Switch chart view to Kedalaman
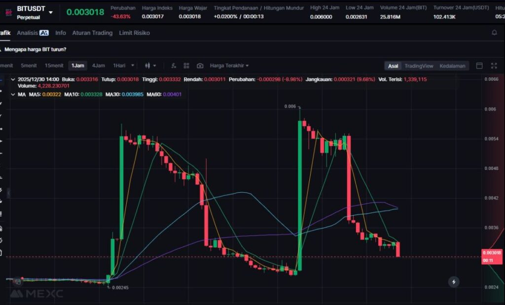This screenshot has width=505, height=305. (452, 66)
